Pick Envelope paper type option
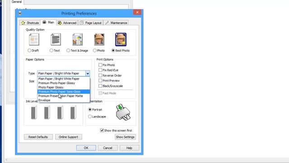289x163 pixels. click(x=64, y=100)
